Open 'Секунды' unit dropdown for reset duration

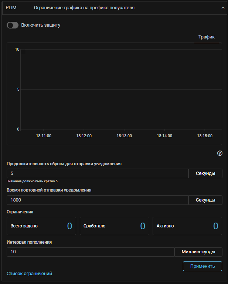click(205, 173)
